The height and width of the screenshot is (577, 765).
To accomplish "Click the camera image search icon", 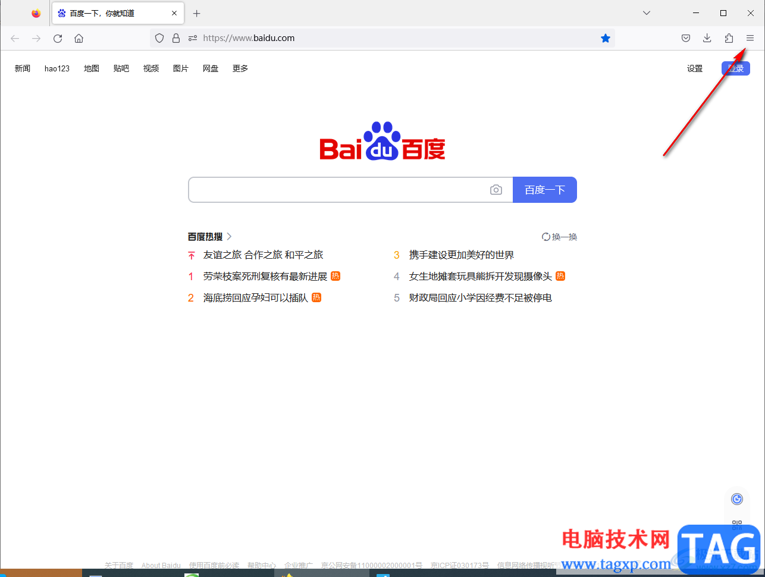I will 496,190.
